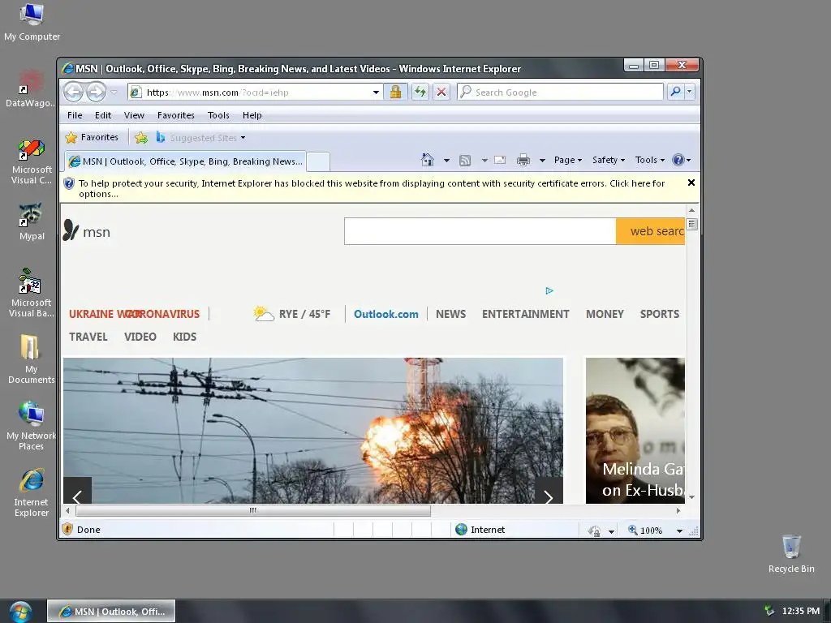Image resolution: width=831 pixels, height=623 pixels.
Task: Open the Outlook.com link
Action: click(x=385, y=314)
